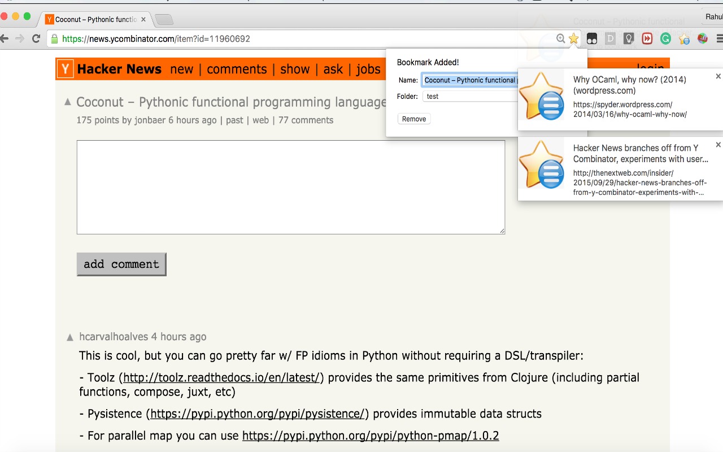Go back with the browser back arrow
Image resolution: width=723 pixels, height=452 pixels.
click(4, 38)
